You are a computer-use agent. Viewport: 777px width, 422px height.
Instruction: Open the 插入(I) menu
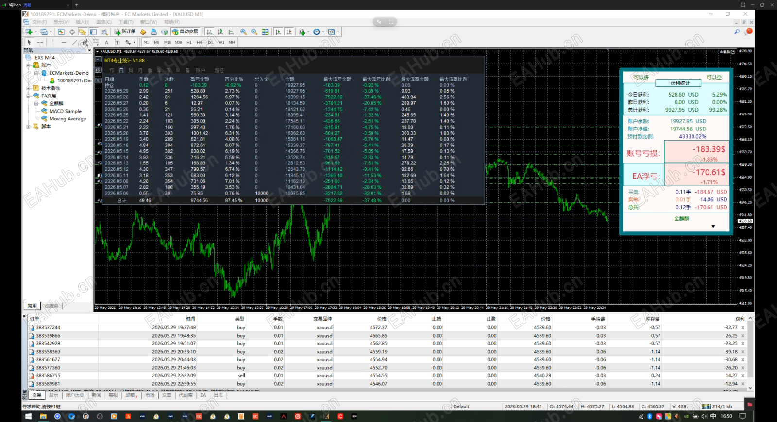coord(83,22)
